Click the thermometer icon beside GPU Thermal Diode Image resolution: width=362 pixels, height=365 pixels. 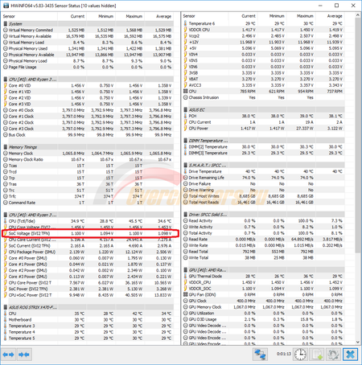(x=186, y=277)
